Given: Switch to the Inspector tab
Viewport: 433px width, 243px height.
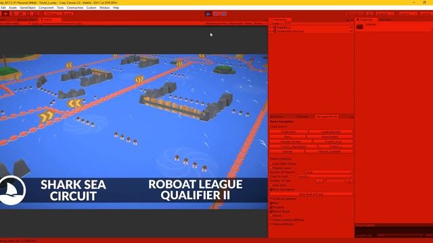Looking at the screenshot, I should point(365,20).
